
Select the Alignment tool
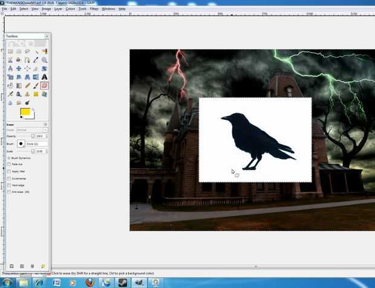coord(27,68)
